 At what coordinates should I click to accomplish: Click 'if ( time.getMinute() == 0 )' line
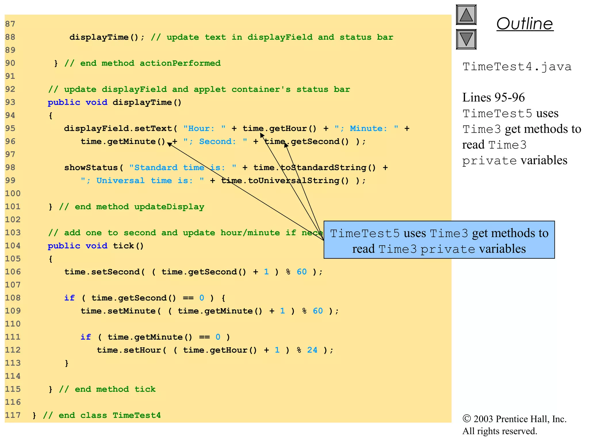[x=155, y=337]
